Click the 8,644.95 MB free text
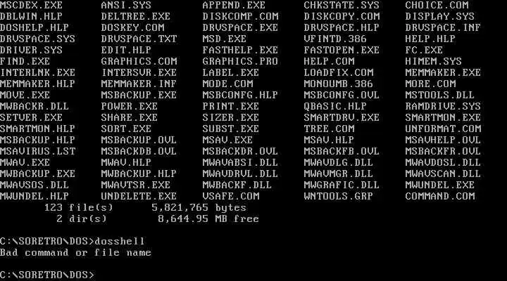Image resolution: width=507 pixels, height=281 pixels. click(x=208, y=218)
